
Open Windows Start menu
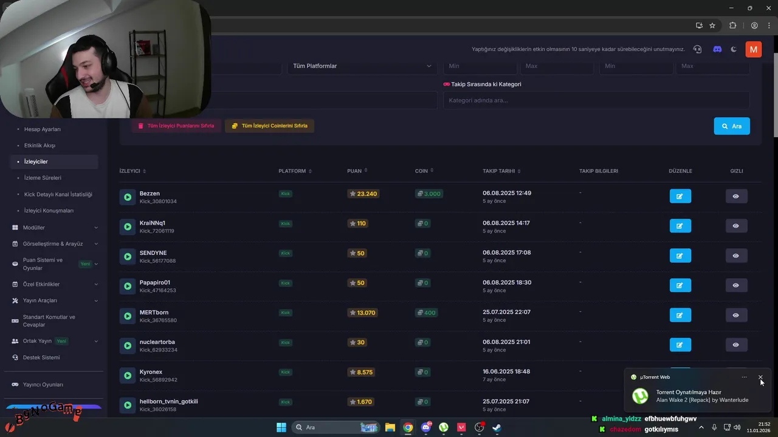(281, 427)
